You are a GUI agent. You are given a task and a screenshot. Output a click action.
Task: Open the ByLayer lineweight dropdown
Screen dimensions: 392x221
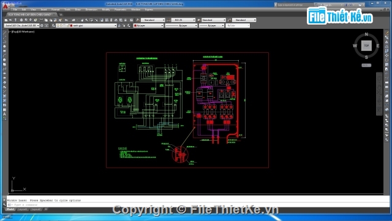pyautogui.click(x=211, y=26)
